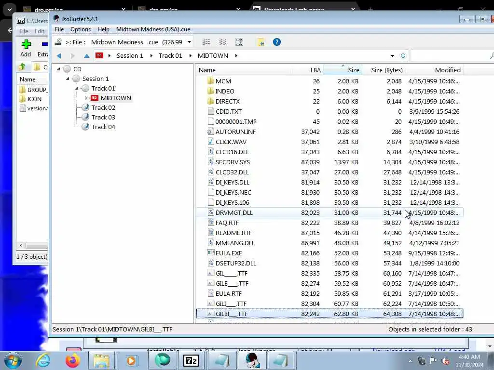Click the red ISO breadcrumb icon
The width and height of the screenshot is (494, 370).
pos(99,55)
